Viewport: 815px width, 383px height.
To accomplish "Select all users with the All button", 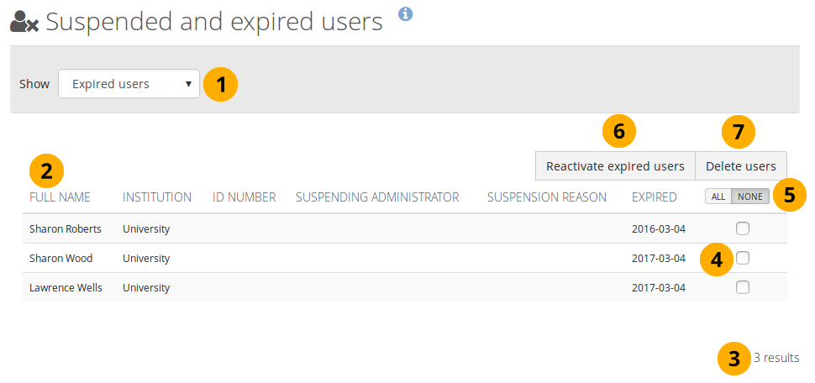I will tap(718, 196).
